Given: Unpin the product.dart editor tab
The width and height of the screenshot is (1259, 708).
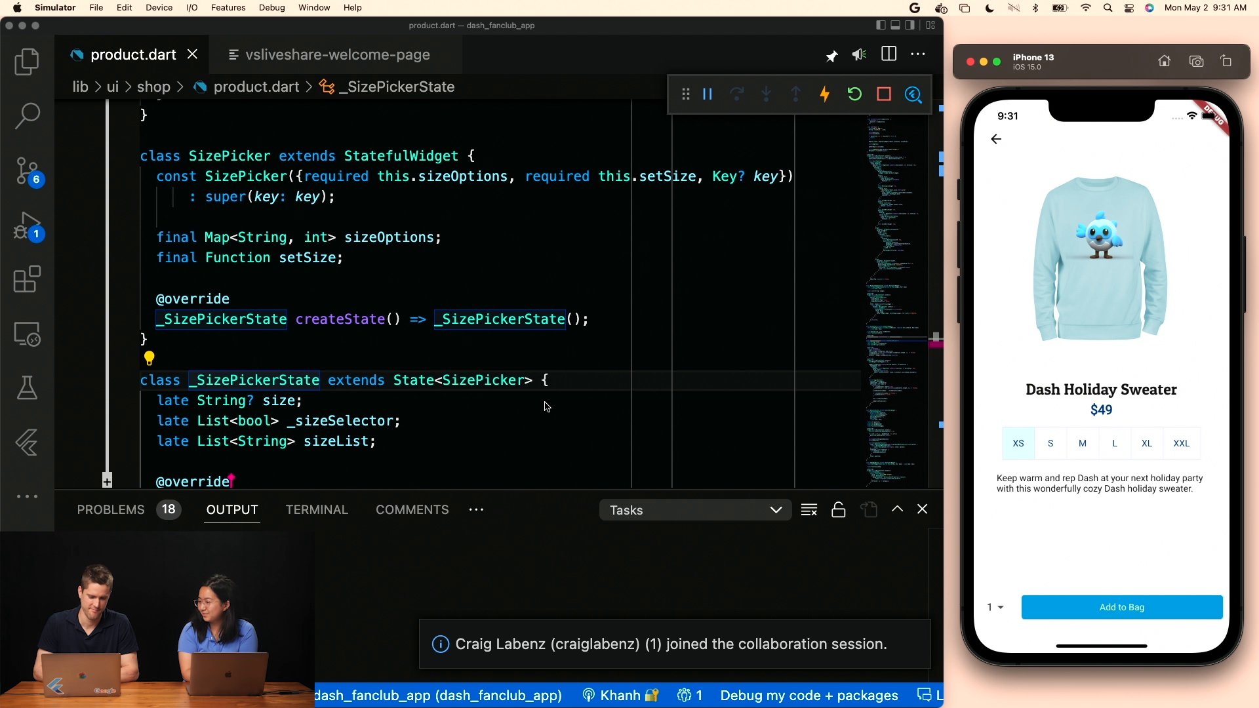Looking at the screenshot, I should coord(831,55).
